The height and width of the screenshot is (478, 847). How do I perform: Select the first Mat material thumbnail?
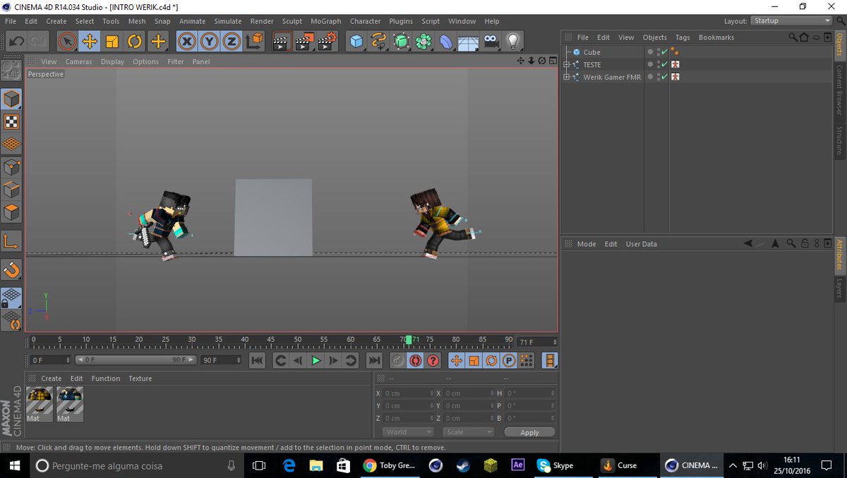tap(40, 404)
